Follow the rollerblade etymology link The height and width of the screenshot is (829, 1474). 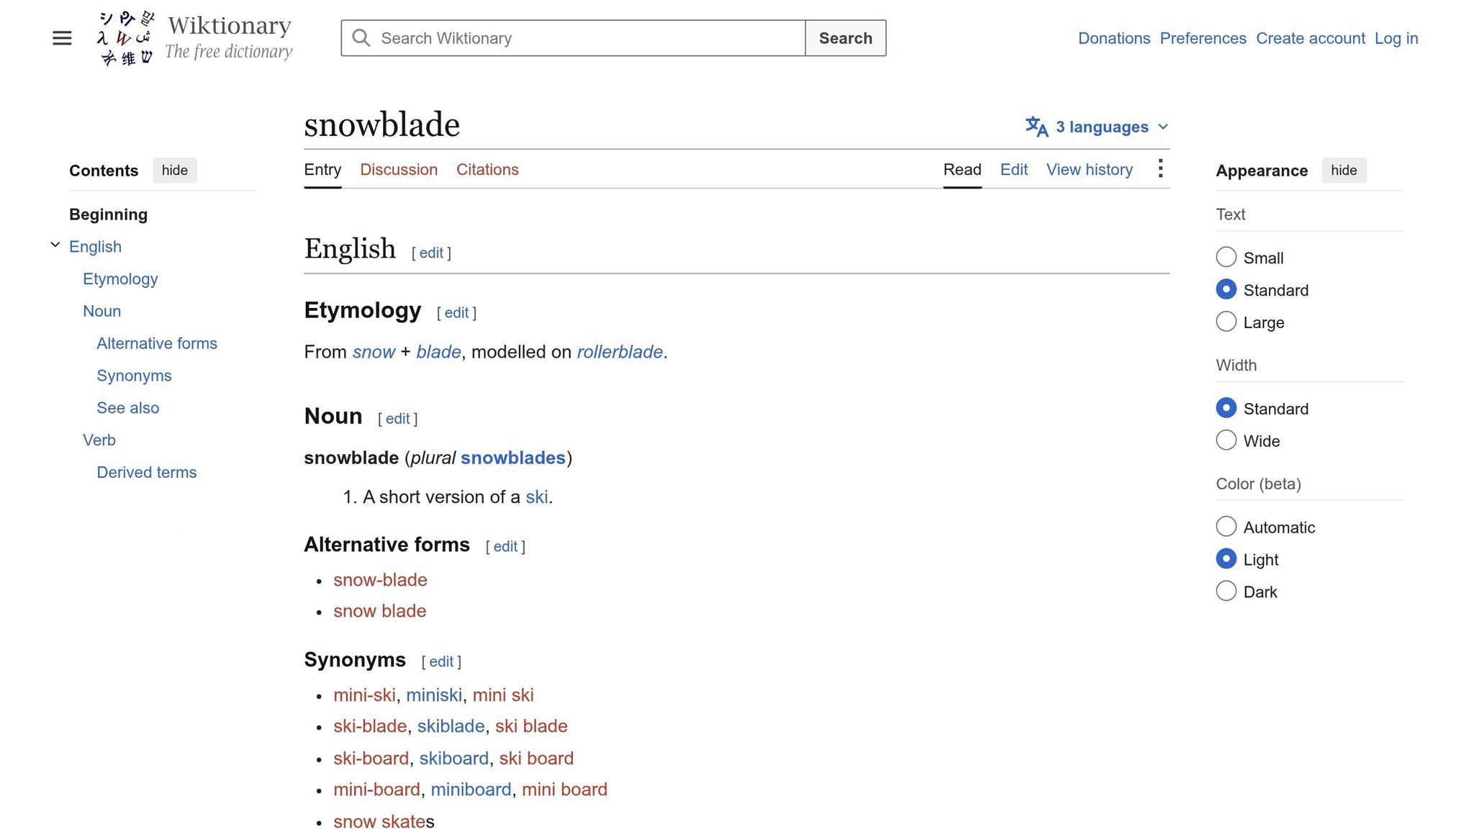click(x=620, y=352)
